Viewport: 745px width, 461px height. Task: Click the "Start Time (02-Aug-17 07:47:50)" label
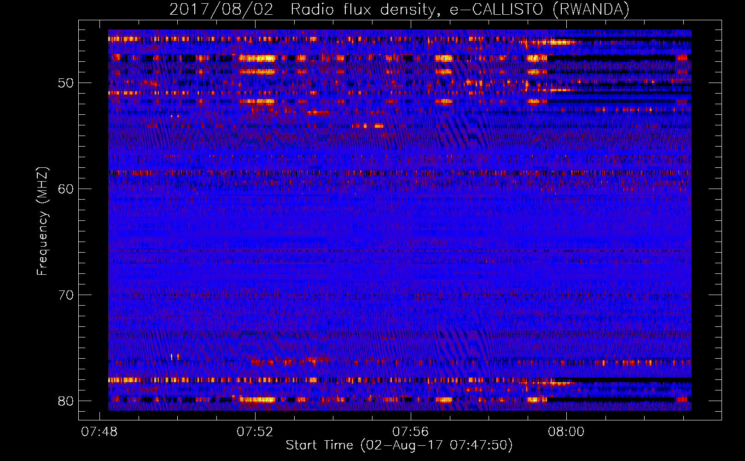[399, 445]
